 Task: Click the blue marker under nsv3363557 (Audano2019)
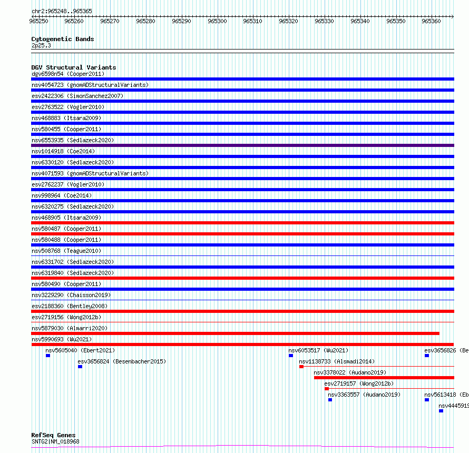(330, 400)
